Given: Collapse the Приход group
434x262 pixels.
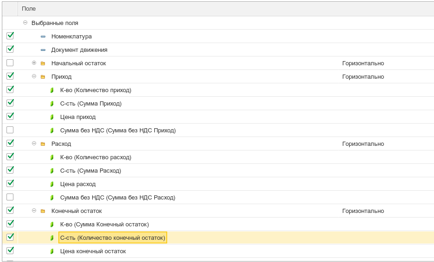Looking at the screenshot, I should tap(34, 76).
